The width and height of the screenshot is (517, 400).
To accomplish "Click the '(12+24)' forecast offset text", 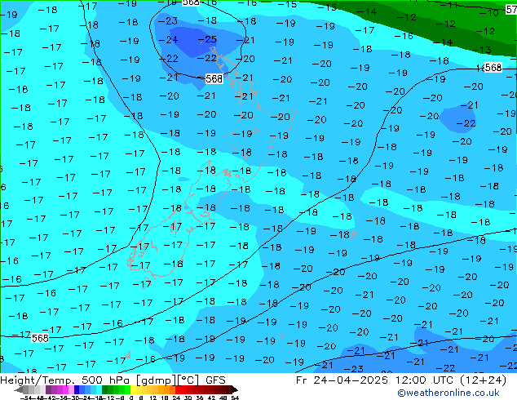I will 483,380.
